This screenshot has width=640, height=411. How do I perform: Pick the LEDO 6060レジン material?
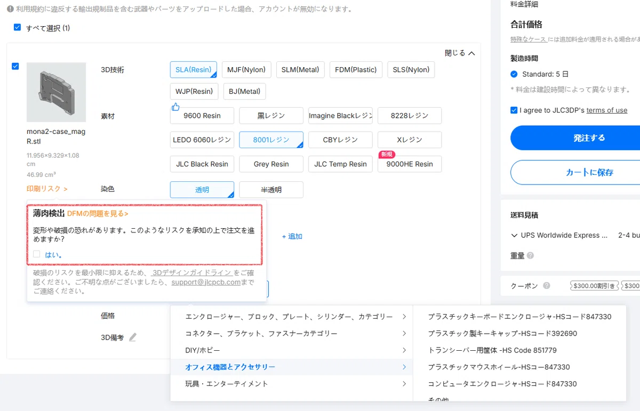pyautogui.click(x=202, y=140)
